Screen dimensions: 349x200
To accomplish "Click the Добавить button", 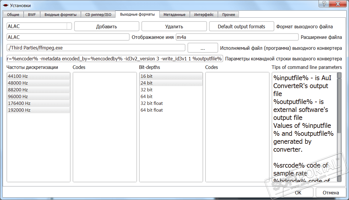I will point(107,27).
